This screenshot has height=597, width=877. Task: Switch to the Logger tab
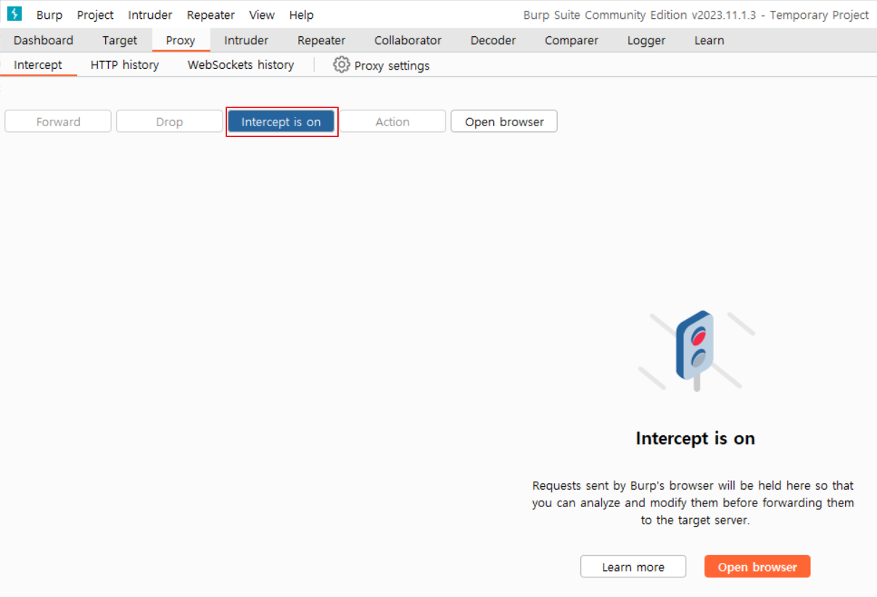[646, 41]
